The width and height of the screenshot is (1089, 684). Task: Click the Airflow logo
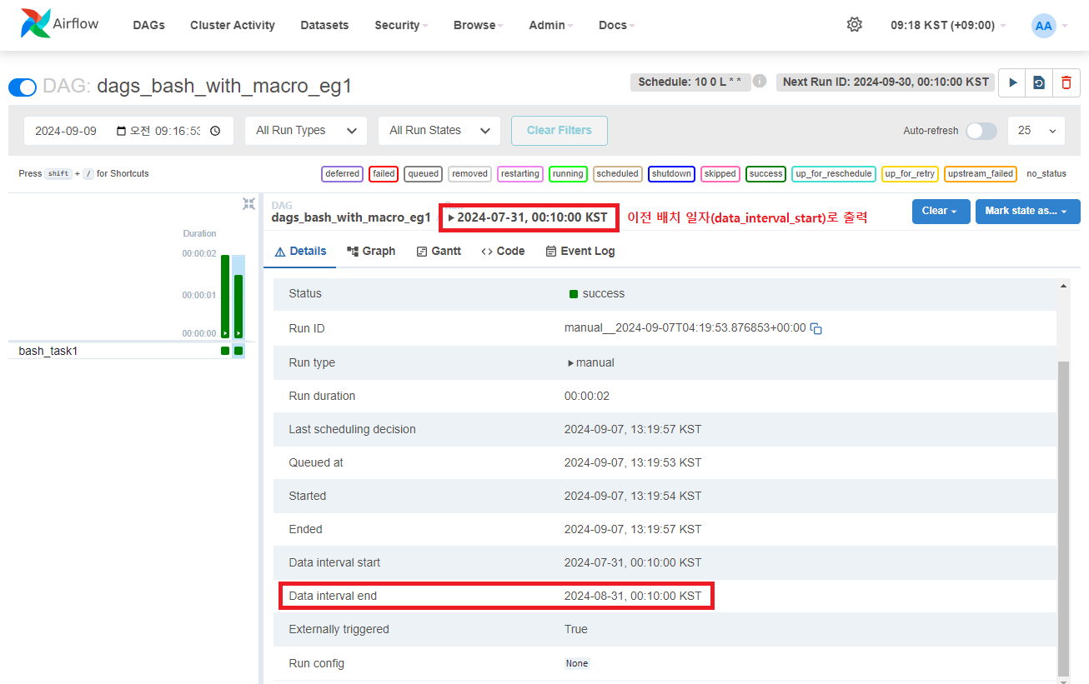pyautogui.click(x=60, y=24)
